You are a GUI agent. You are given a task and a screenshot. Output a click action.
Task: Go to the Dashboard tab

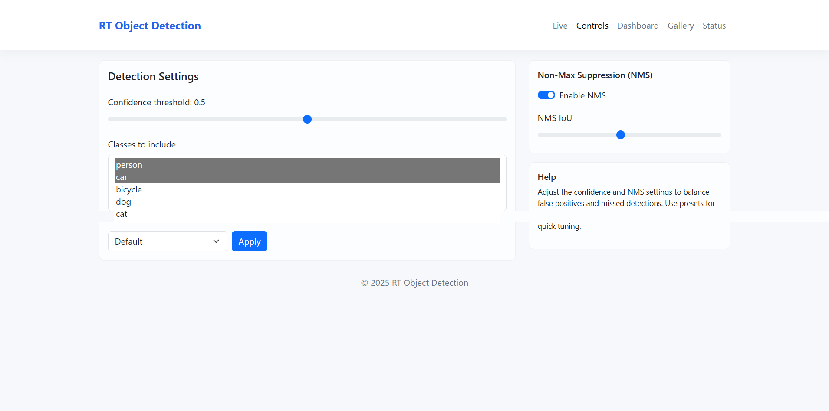point(638,26)
